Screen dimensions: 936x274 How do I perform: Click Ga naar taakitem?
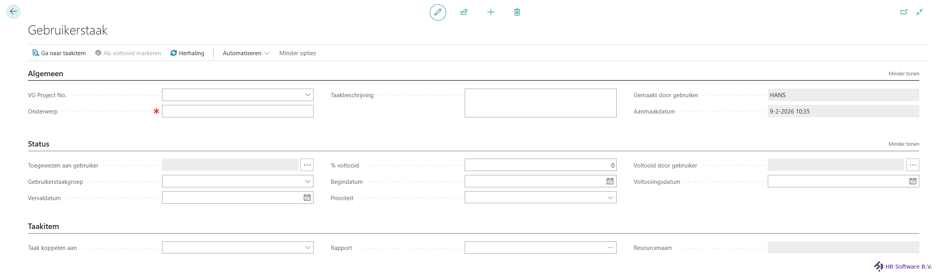click(x=59, y=53)
